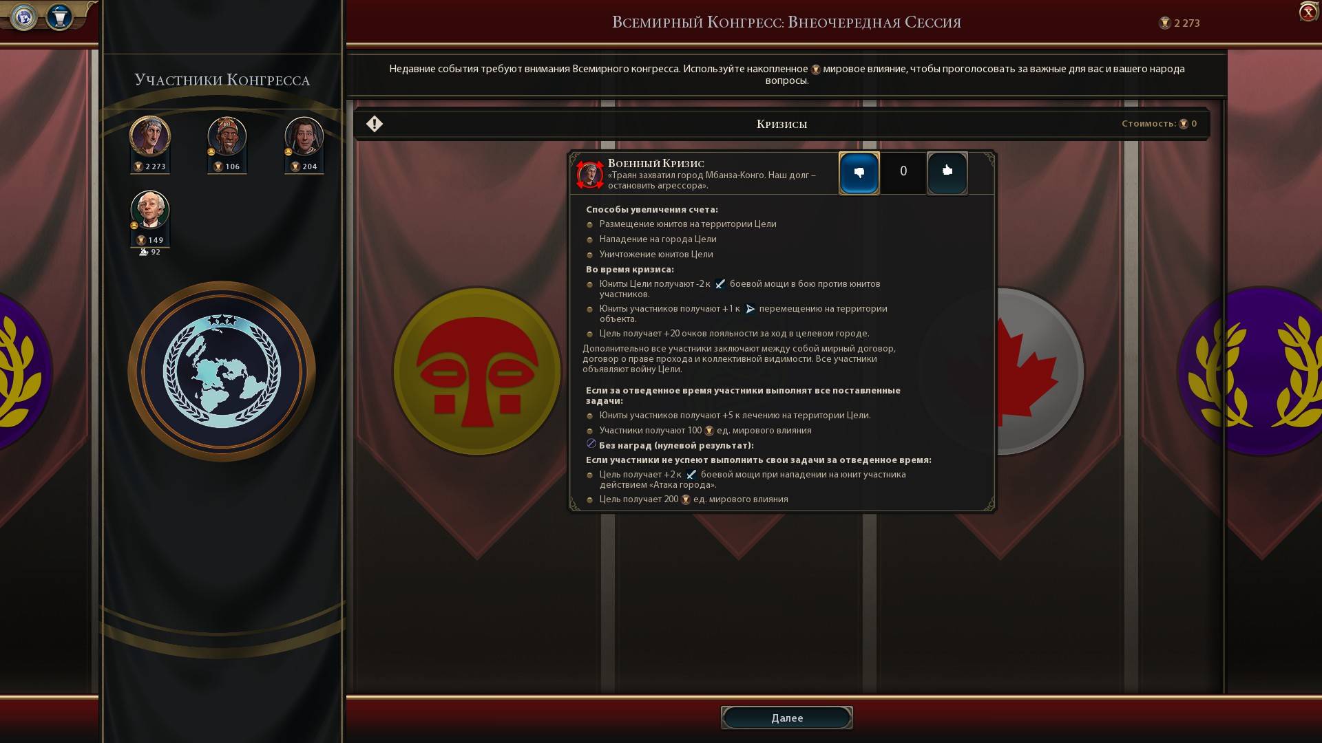Image resolution: width=1322 pixels, height=743 pixels.
Task: Select leader portrait with 106 influence
Action: pyautogui.click(x=227, y=136)
